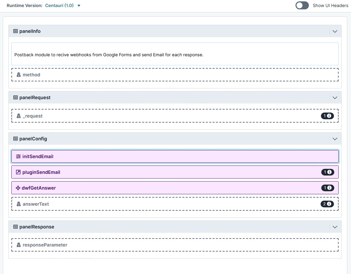Click the grid icon beside panelRequest header
The image size is (351, 274).
tap(15, 97)
